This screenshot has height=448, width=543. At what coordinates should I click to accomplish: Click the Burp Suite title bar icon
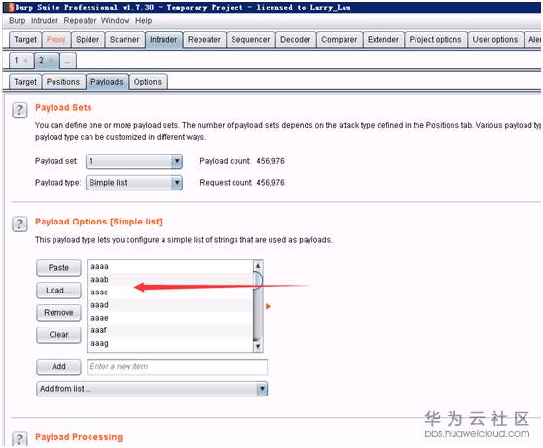[11, 7]
